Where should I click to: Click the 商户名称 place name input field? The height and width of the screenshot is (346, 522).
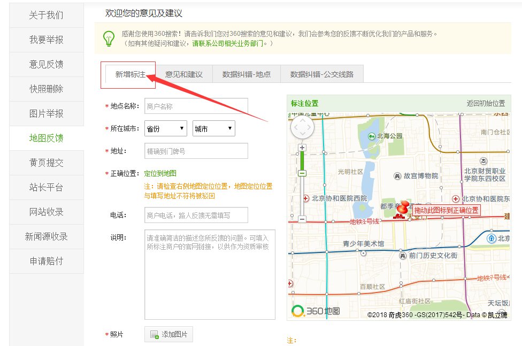[196, 106]
